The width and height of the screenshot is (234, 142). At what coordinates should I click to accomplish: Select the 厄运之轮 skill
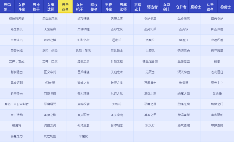coord(117,93)
